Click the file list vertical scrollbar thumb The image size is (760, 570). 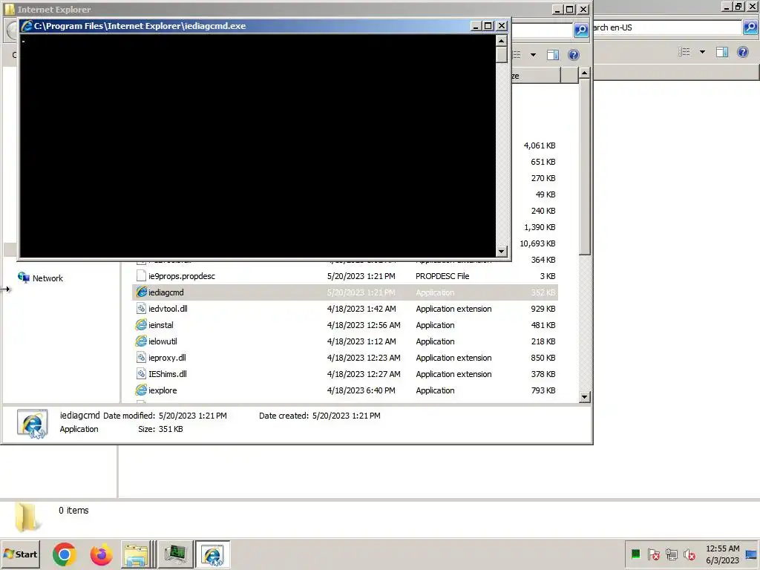tap(585, 167)
